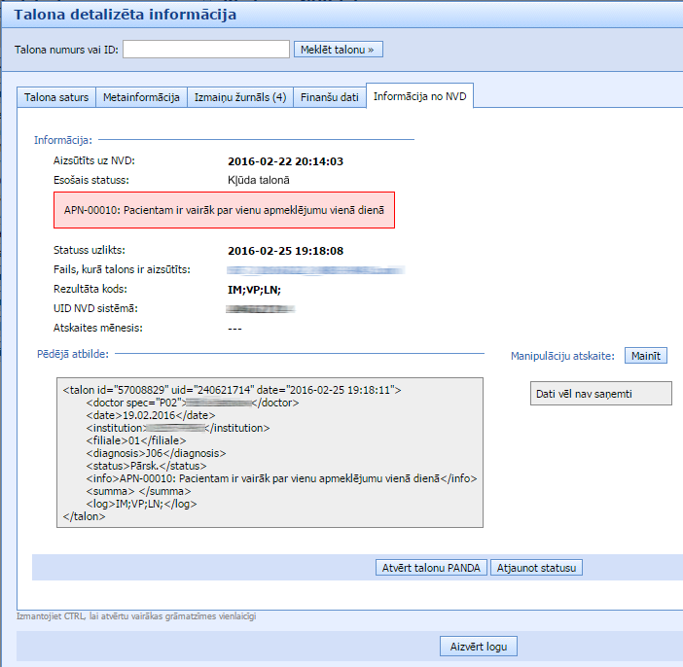683x667 pixels.
Task: Click the Statuss uzlikts timestamp value
Action: pos(285,250)
